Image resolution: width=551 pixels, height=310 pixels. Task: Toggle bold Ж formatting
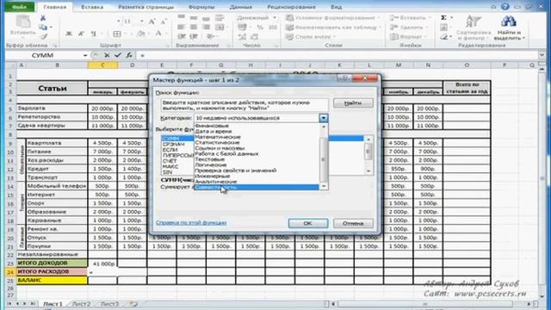coord(69,34)
